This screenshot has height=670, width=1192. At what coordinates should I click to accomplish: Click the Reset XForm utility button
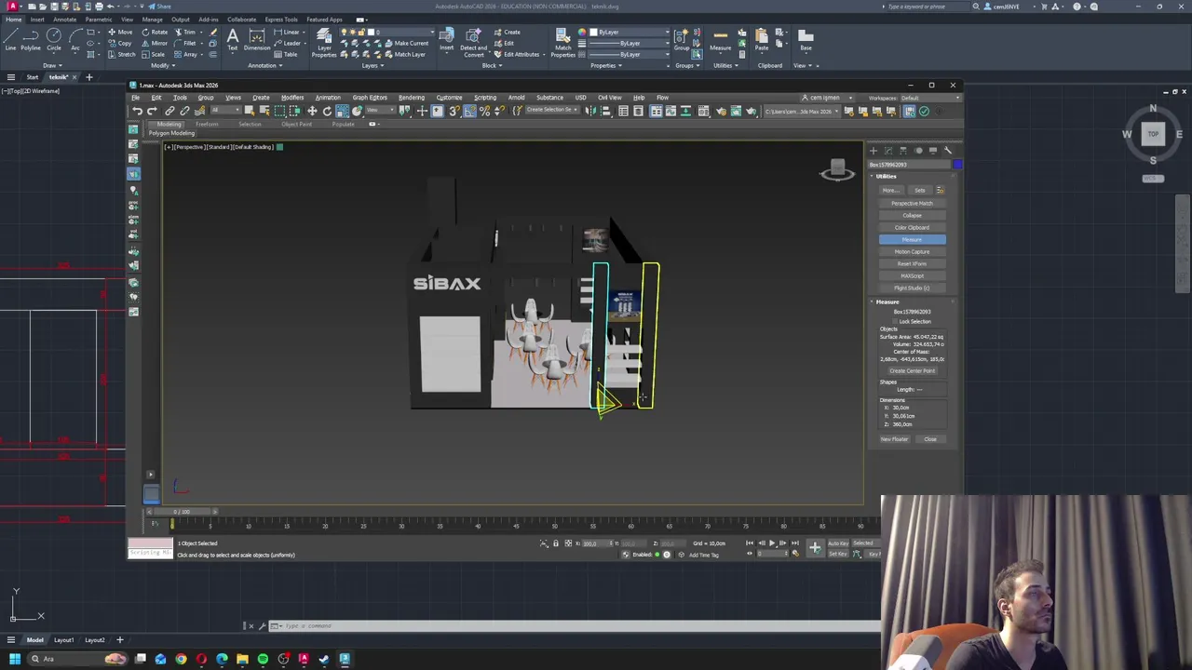(912, 263)
